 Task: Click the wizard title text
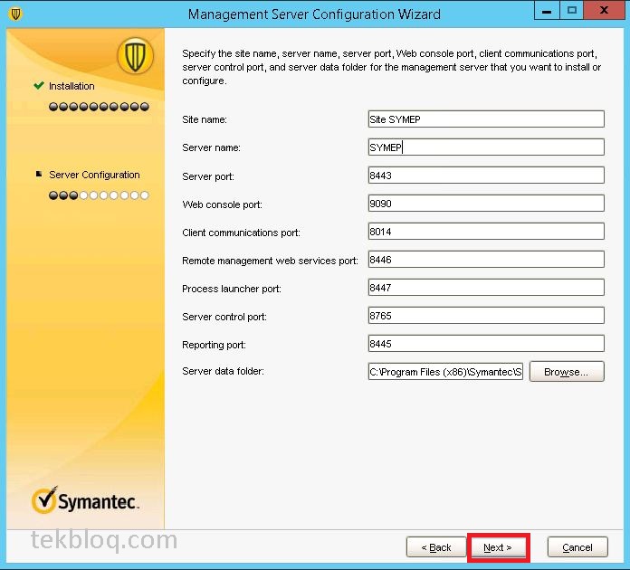pyautogui.click(x=314, y=14)
